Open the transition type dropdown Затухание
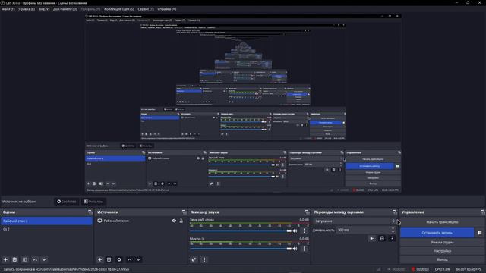Screen dimensions: 486x273 tap(355, 221)
